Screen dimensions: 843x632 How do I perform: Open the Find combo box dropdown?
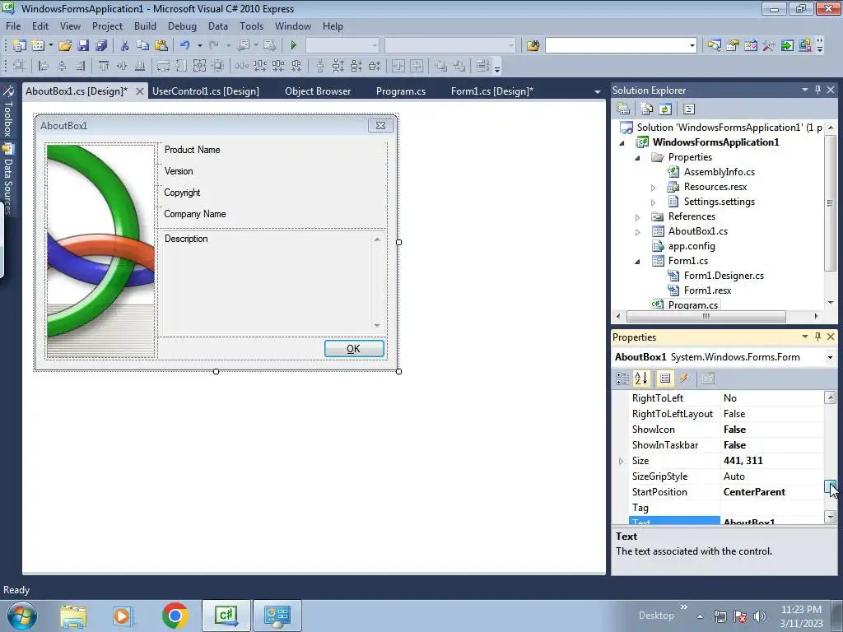pos(692,46)
